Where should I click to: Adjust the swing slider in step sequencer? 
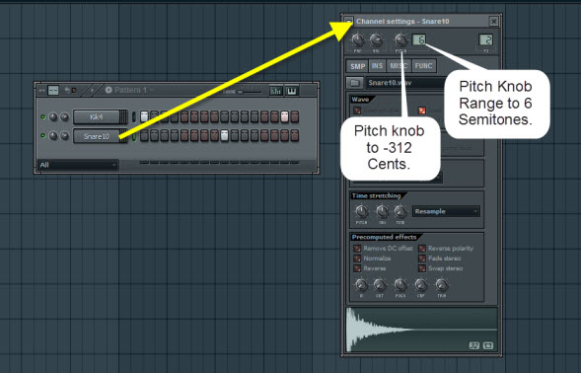tap(250, 91)
